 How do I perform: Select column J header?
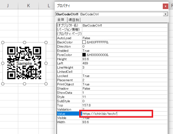click(8, 5)
